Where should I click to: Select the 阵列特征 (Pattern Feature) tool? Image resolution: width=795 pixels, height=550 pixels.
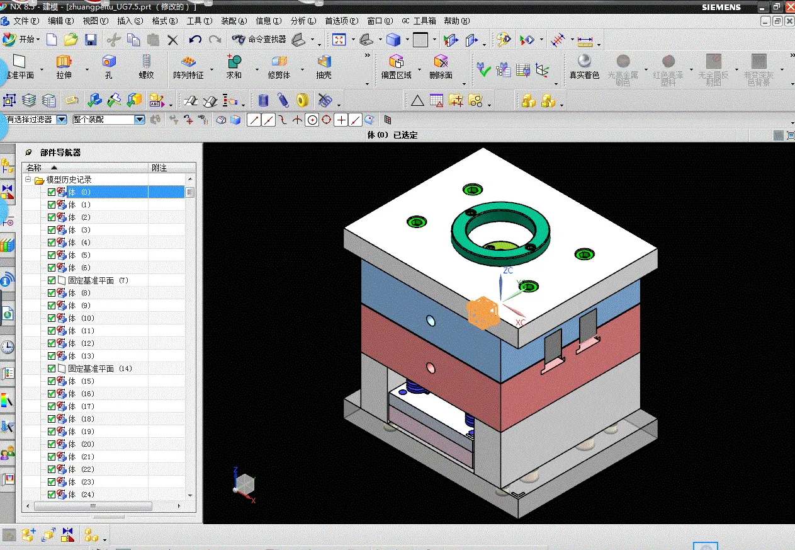(x=188, y=67)
